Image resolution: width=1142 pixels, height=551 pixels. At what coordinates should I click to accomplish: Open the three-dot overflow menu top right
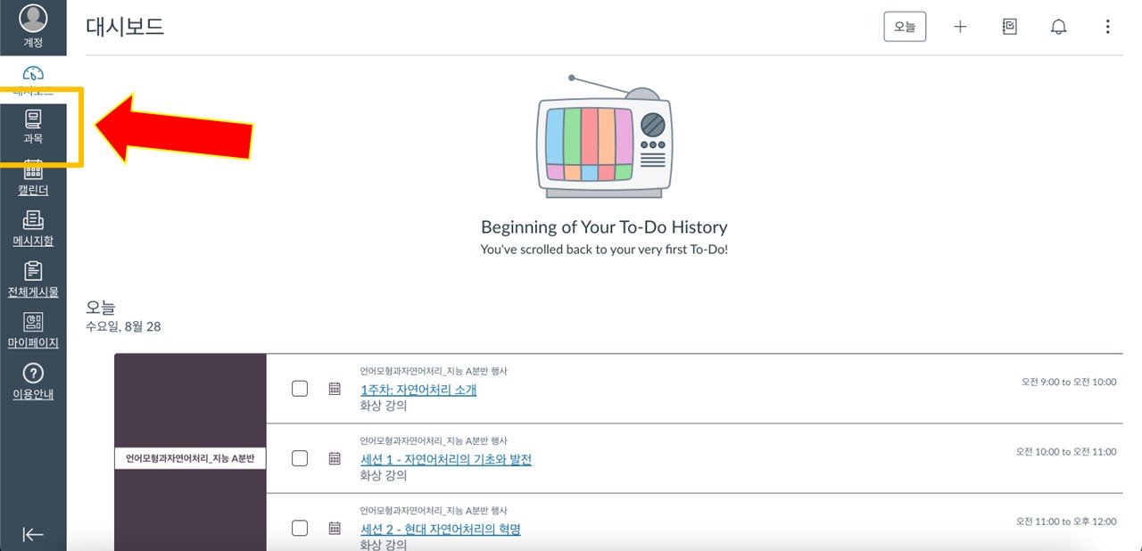(x=1107, y=27)
